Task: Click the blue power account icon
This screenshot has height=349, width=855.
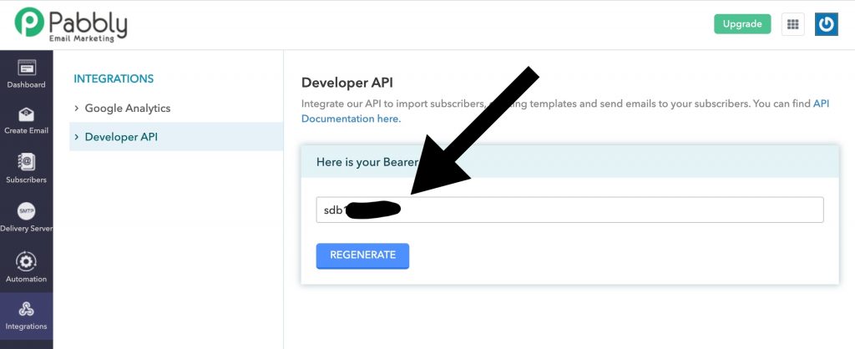Action: pyautogui.click(x=826, y=24)
